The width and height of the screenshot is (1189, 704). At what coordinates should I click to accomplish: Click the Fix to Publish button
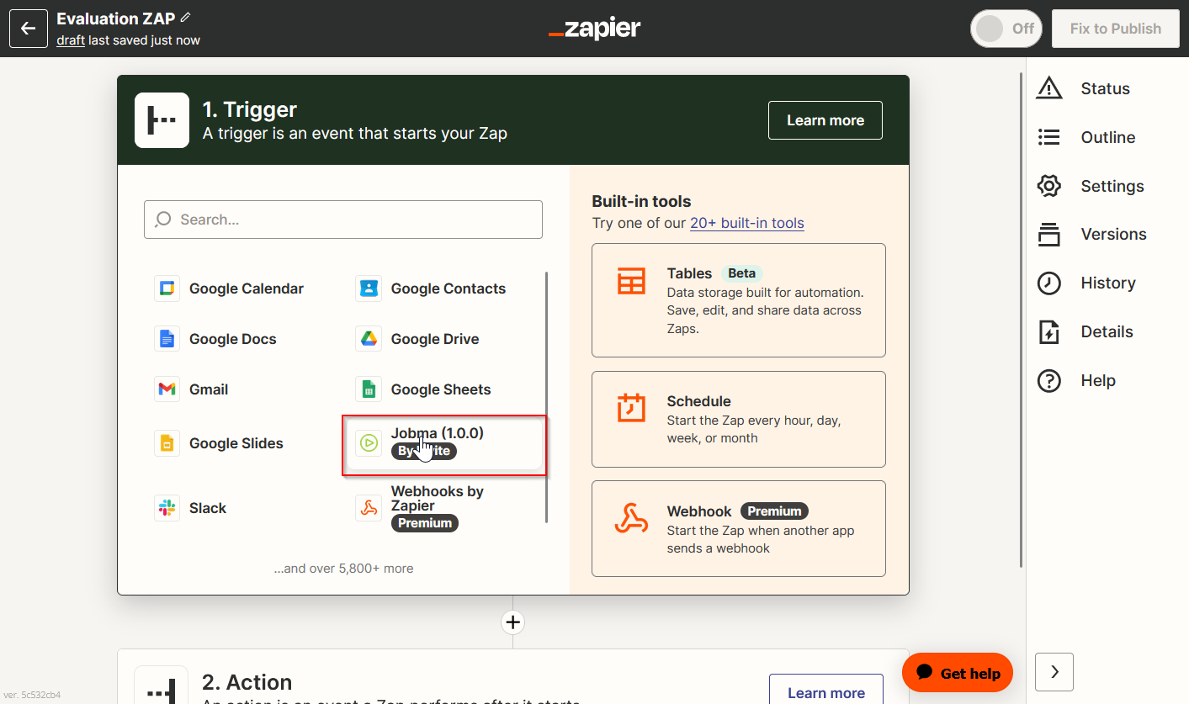tap(1115, 29)
